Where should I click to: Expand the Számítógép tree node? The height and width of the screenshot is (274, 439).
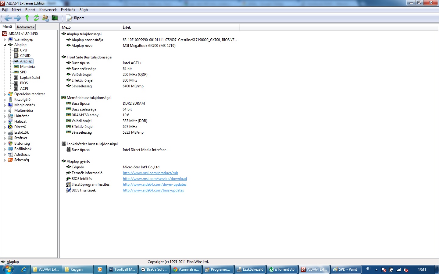click(5, 40)
